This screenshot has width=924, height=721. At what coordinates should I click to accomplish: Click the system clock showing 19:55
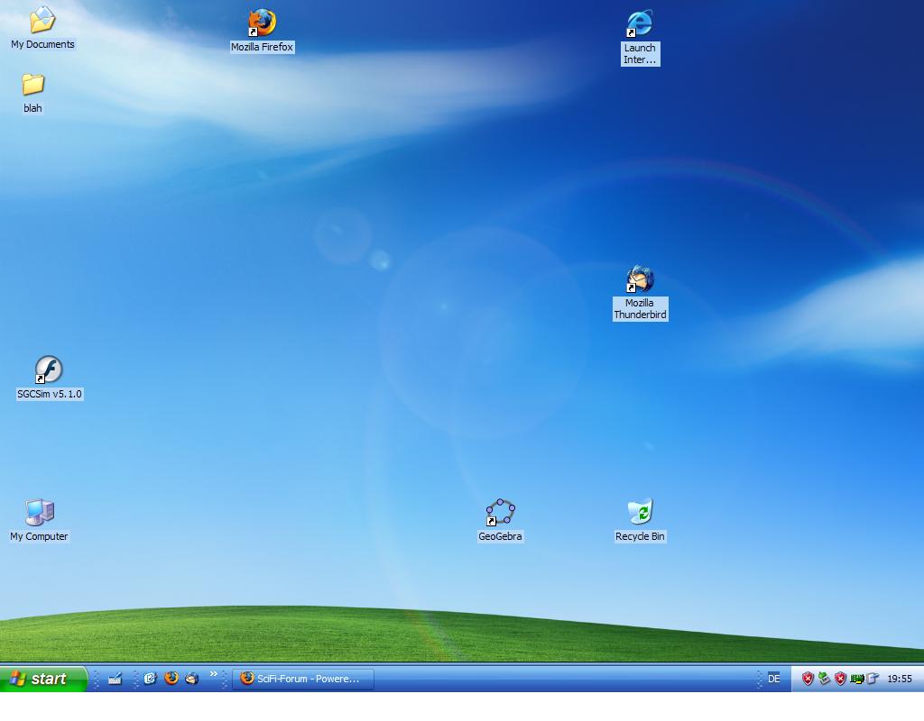(x=899, y=679)
